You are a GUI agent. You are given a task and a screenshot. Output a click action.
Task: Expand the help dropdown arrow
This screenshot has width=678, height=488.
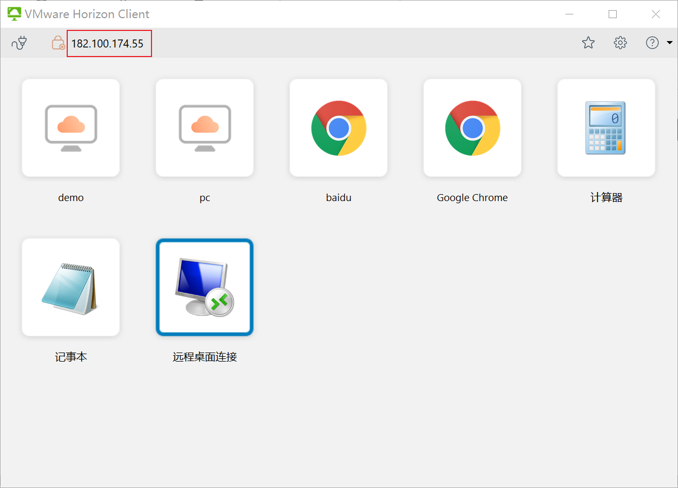point(669,43)
